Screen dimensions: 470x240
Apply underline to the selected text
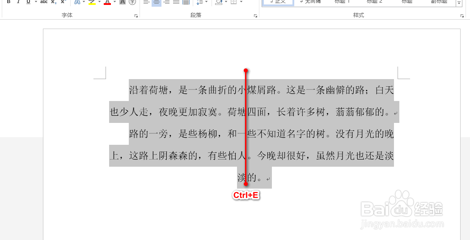click(x=28, y=2)
